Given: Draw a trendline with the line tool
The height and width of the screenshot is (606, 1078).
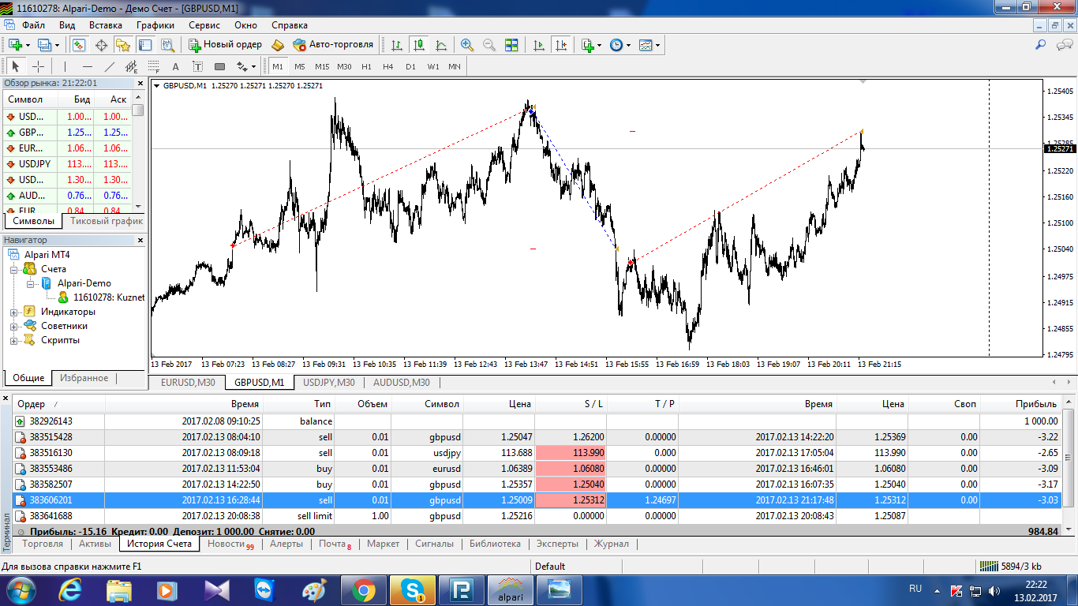Looking at the screenshot, I should pyautogui.click(x=110, y=66).
